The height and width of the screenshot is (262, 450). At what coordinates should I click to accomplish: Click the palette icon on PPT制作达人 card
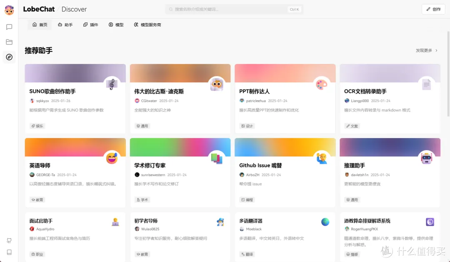click(322, 84)
